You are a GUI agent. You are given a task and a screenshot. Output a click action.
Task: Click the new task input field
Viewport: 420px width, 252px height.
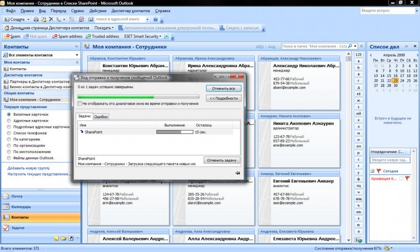click(390, 160)
